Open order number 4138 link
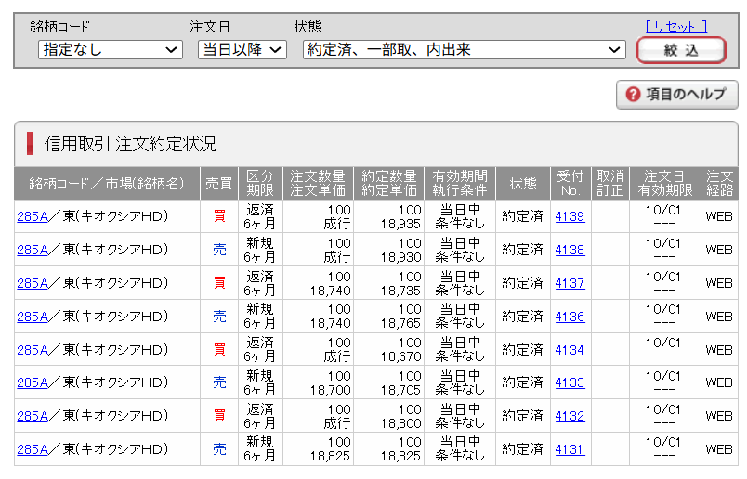747x479 pixels. 570,250
